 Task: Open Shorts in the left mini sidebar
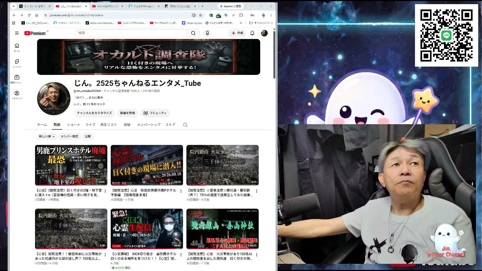pyautogui.click(x=17, y=63)
